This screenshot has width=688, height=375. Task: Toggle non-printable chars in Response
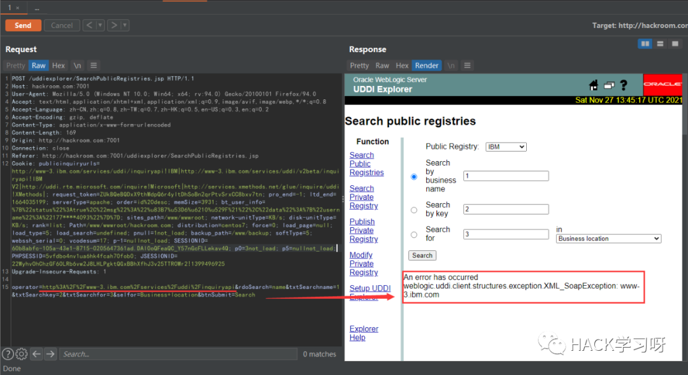(451, 66)
